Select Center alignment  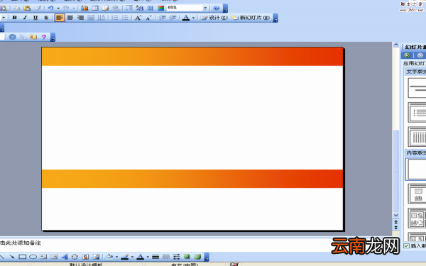click(70, 18)
